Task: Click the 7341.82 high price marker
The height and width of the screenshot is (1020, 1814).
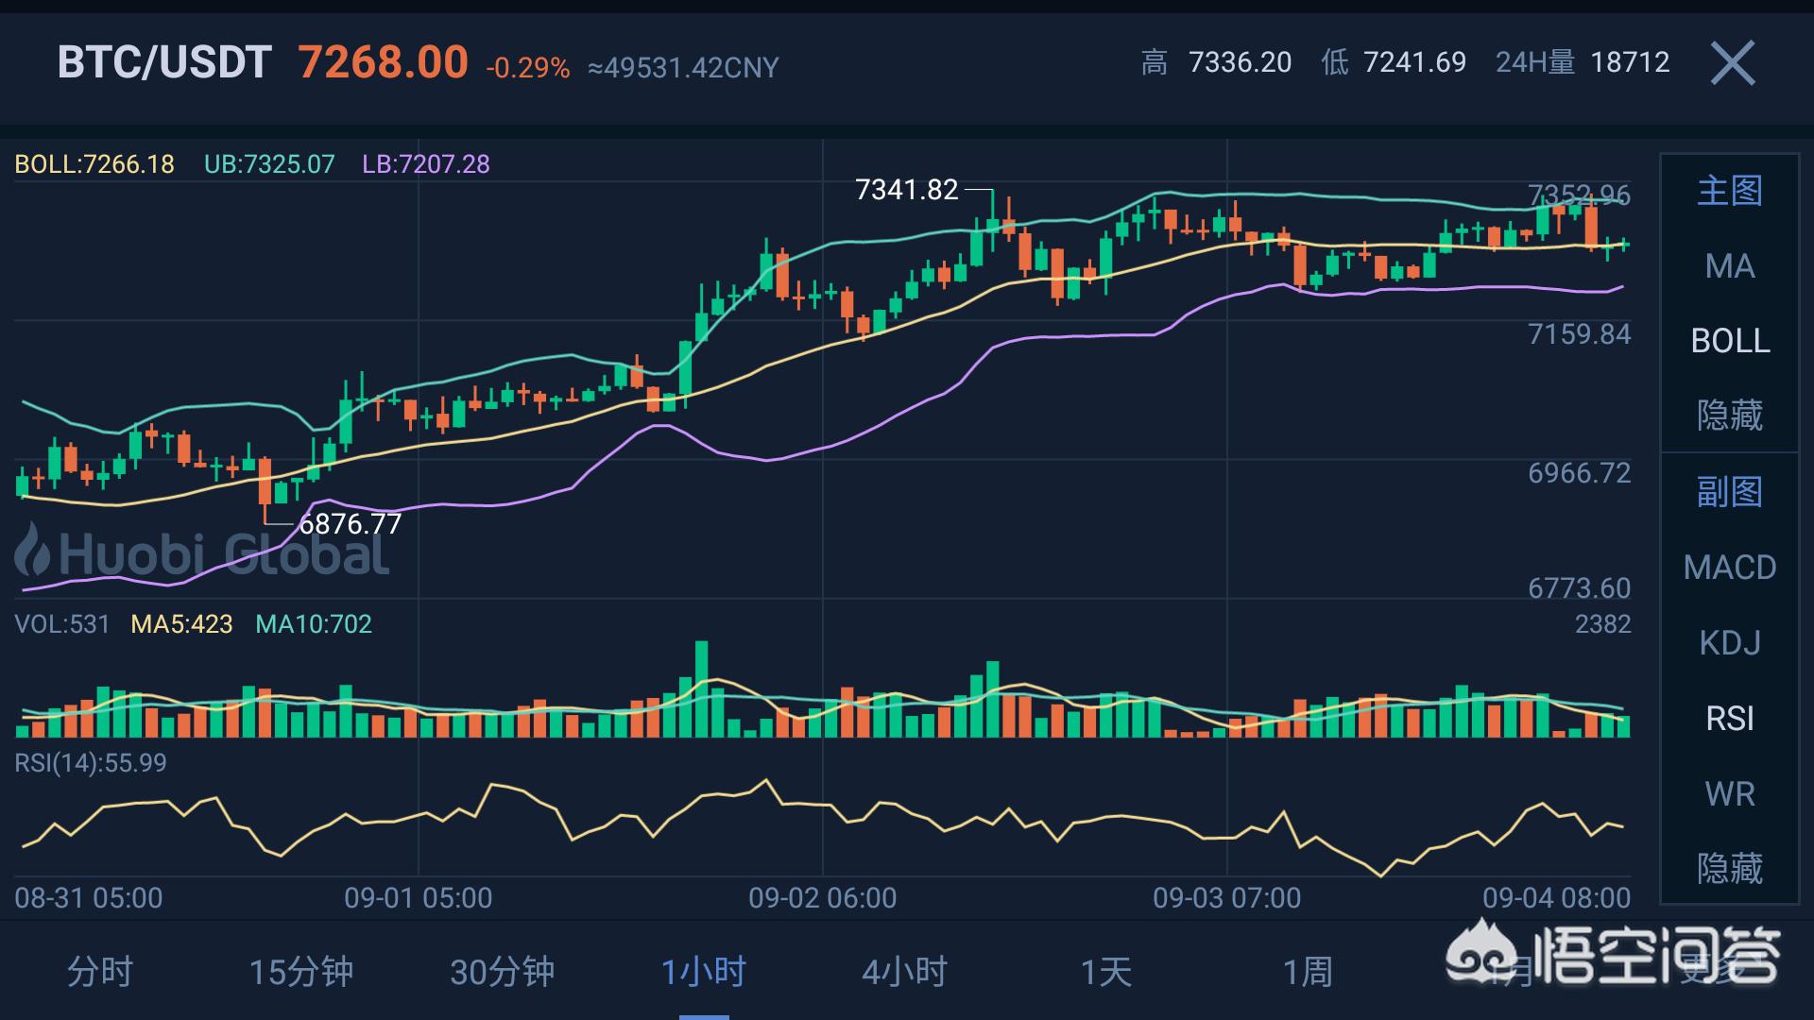Action: pyautogui.click(x=906, y=190)
